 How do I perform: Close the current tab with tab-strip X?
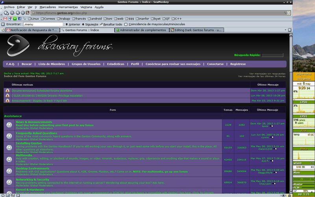click(290, 30)
